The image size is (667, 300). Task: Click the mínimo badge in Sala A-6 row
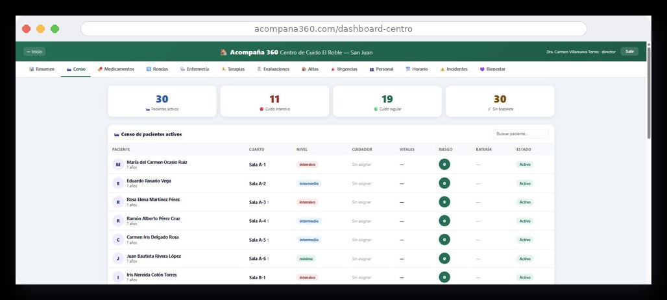point(306,259)
